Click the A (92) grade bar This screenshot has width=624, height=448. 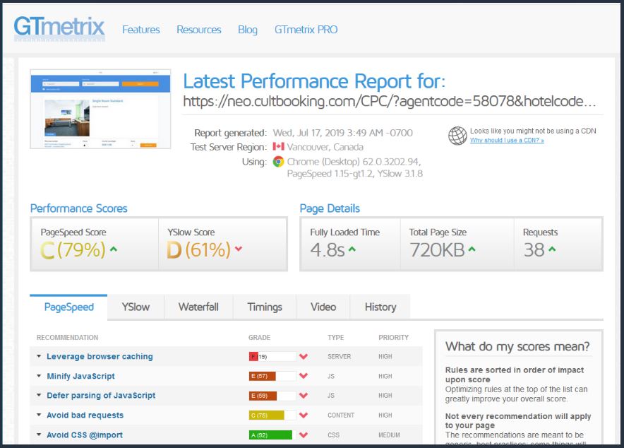click(x=272, y=435)
